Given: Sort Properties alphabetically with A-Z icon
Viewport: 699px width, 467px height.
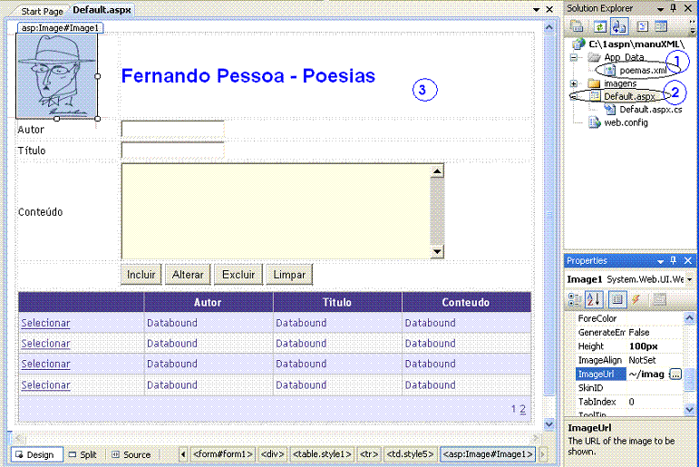Looking at the screenshot, I should pyautogui.click(x=594, y=300).
